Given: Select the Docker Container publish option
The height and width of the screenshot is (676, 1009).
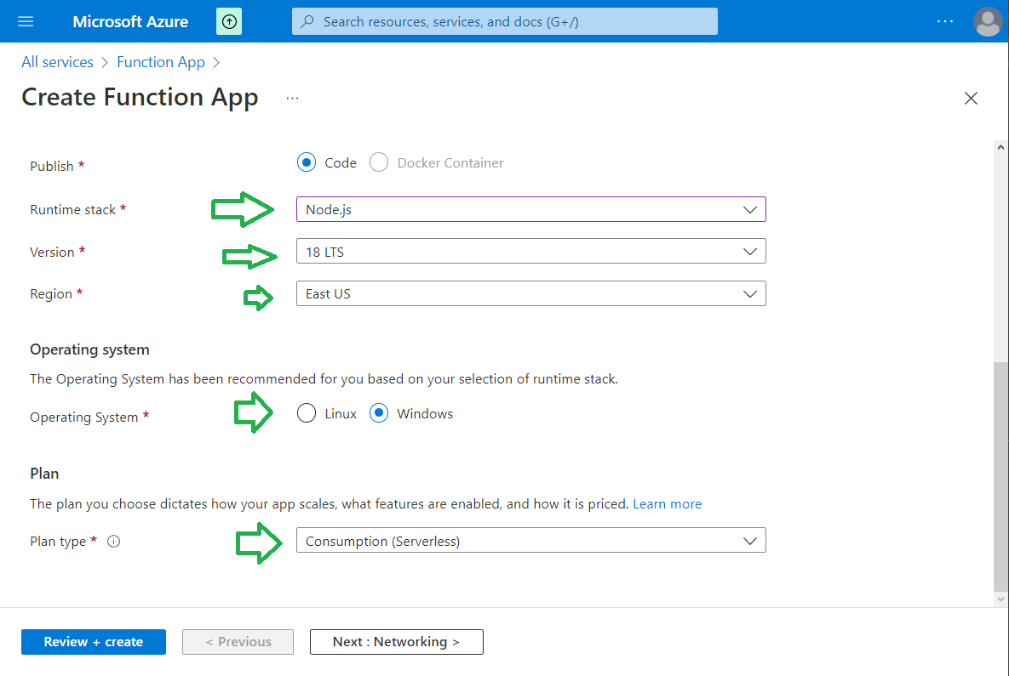Looking at the screenshot, I should (379, 162).
